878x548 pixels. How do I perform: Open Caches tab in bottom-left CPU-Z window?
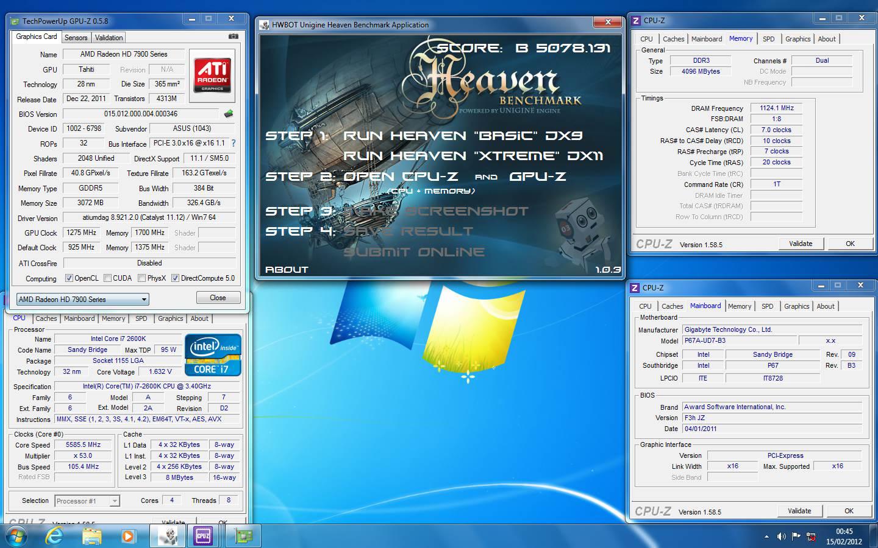[x=46, y=318]
